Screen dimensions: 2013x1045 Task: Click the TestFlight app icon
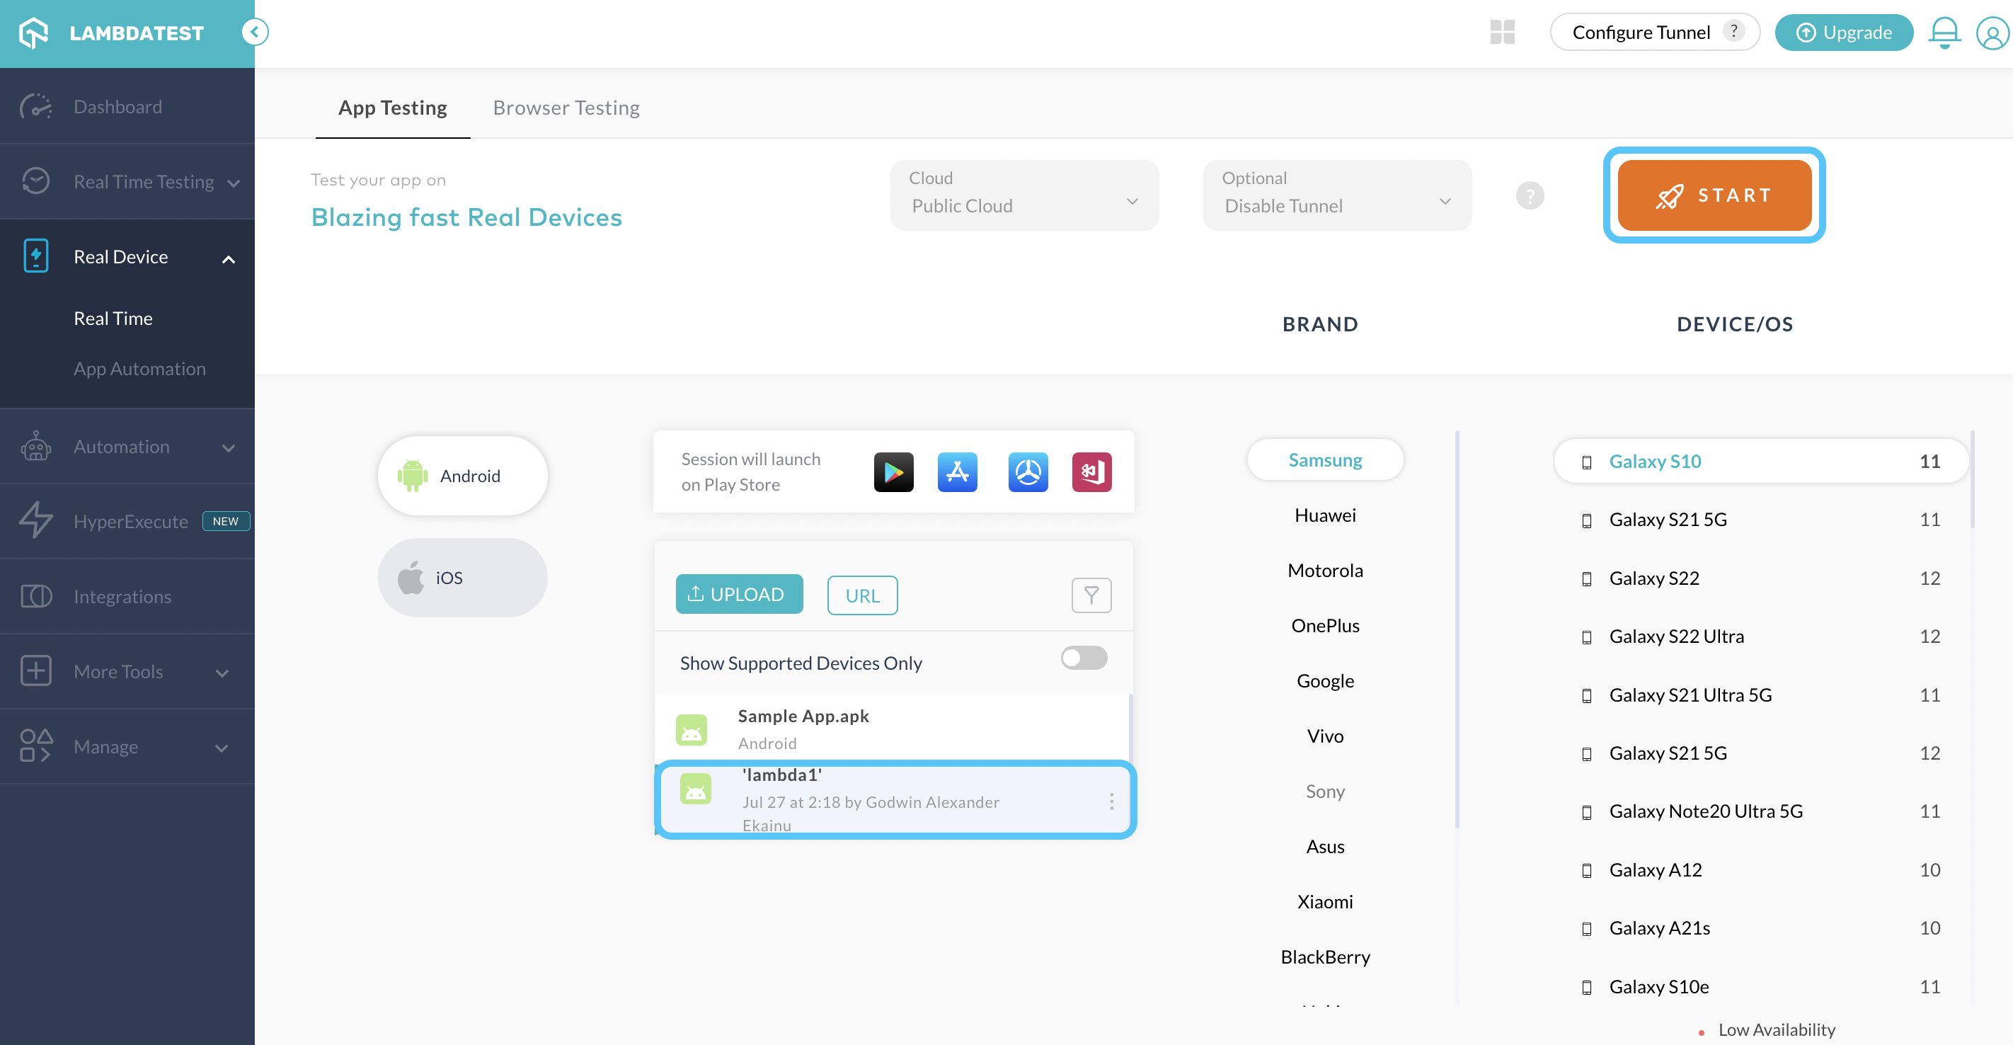pos(1028,472)
